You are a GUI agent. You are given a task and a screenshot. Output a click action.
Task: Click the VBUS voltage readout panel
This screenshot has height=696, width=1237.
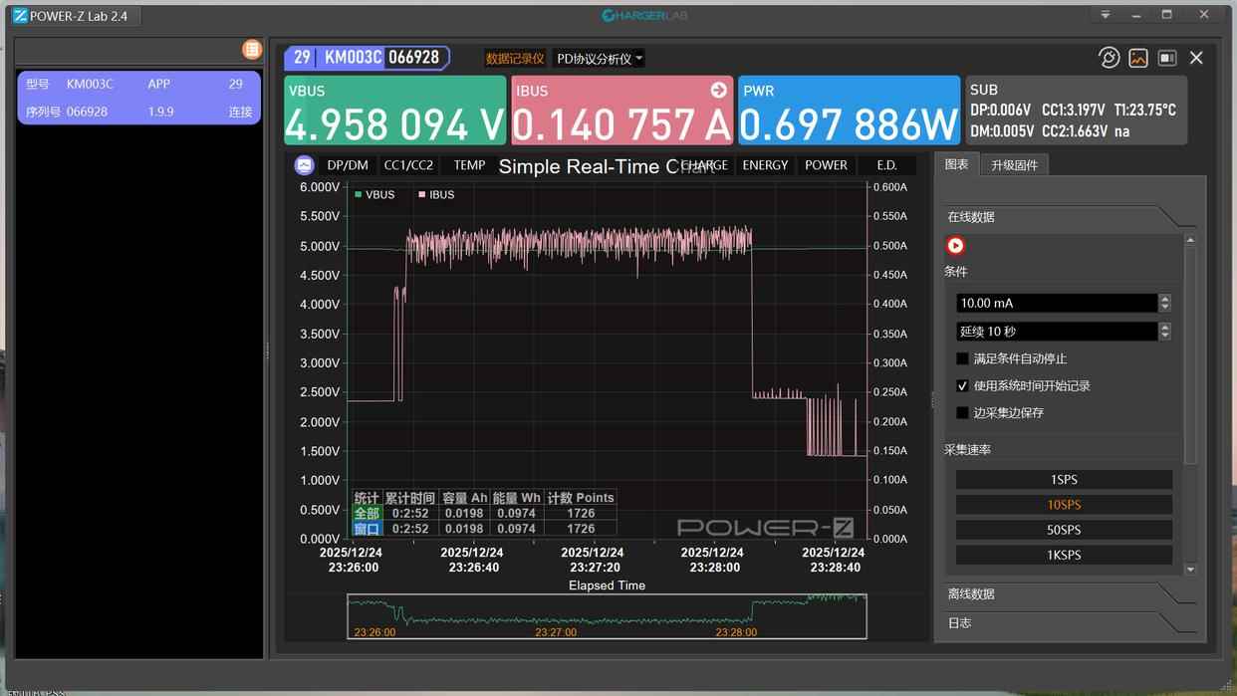coord(395,111)
